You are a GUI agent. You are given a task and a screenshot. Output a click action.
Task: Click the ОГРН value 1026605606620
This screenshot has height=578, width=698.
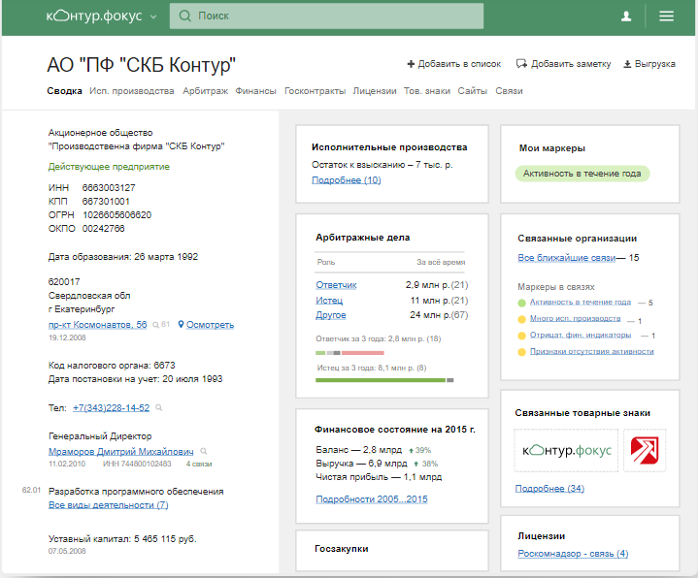tap(117, 214)
